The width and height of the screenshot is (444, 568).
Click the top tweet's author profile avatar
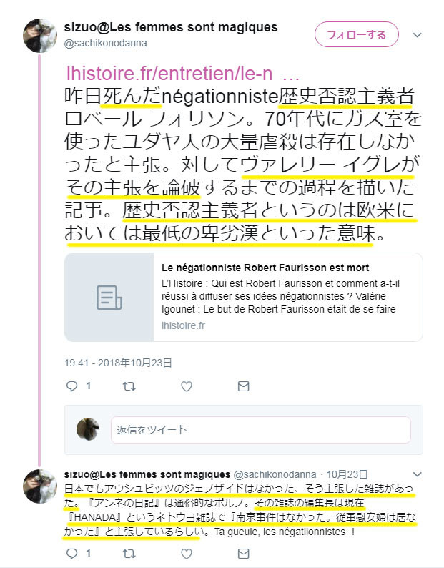tap(40, 36)
